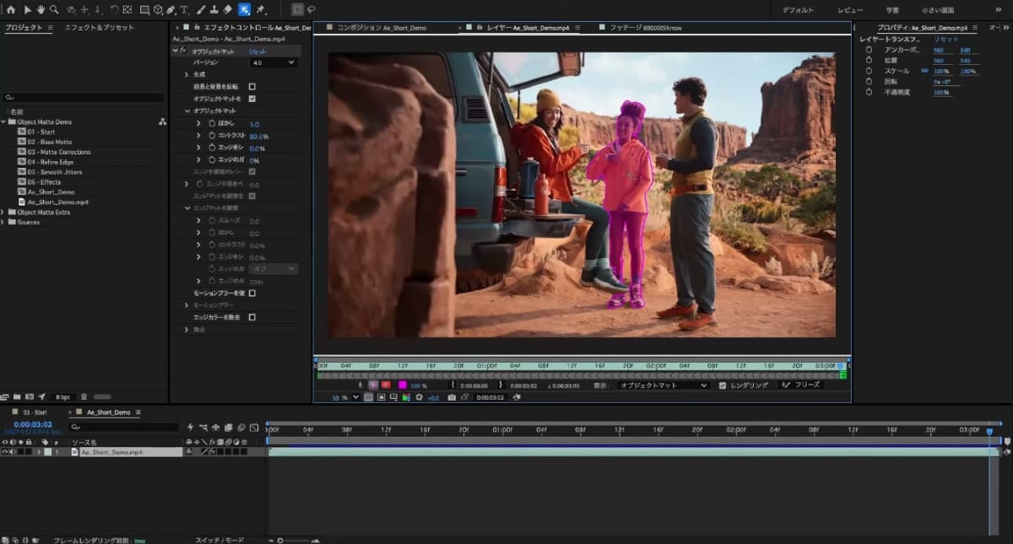Select the Hand tool

pos(41,10)
